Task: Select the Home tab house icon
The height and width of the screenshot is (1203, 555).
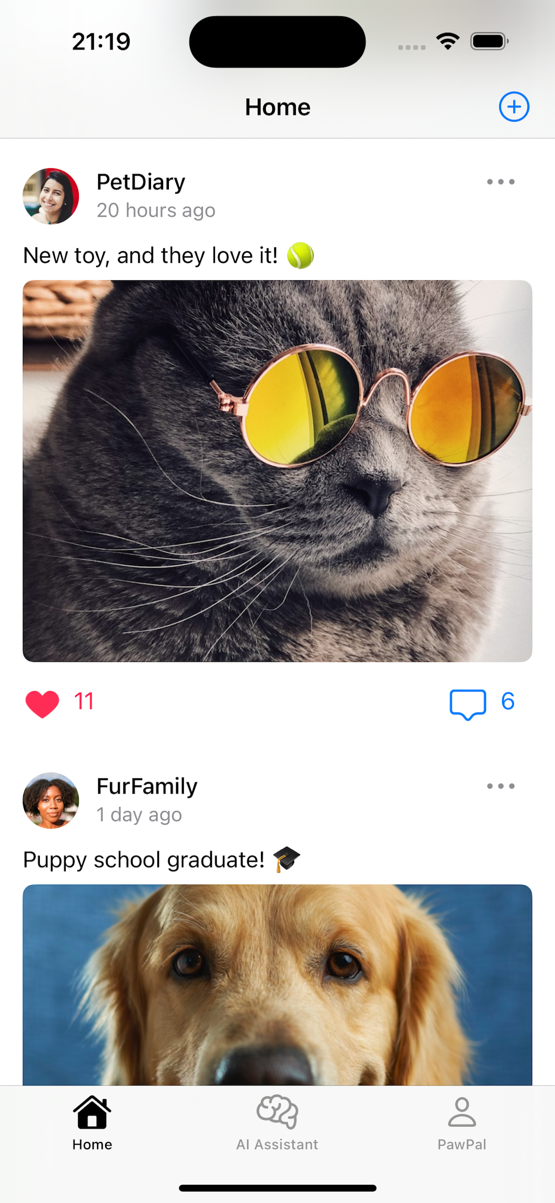Action: tap(92, 1112)
